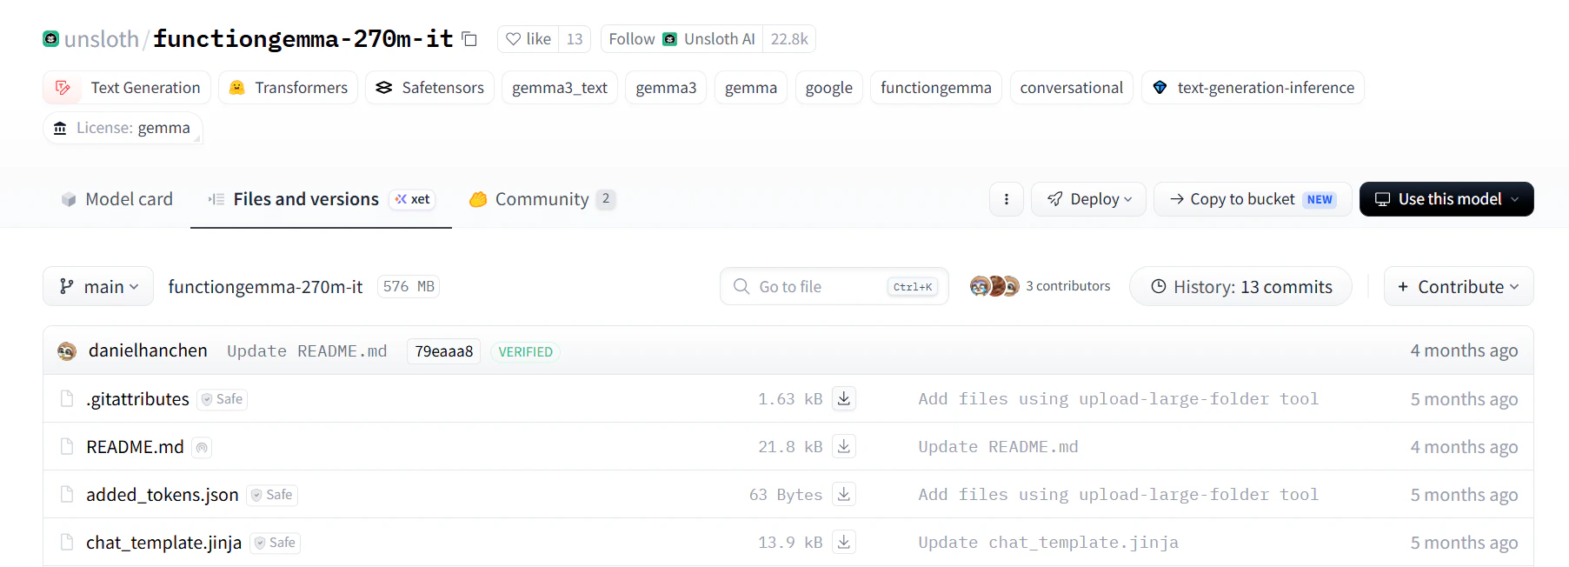1569x567 pixels.
Task: Copy the model name with the copy icon
Action: (469, 39)
